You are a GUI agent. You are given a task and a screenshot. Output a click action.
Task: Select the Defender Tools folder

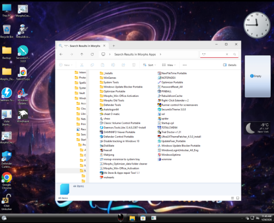[x=110, y=105]
